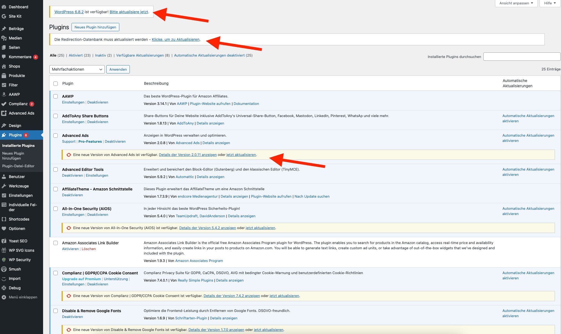Expand the Ansicht anpassen panel
This screenshot has width=561, height=334.
click(516, 3)
